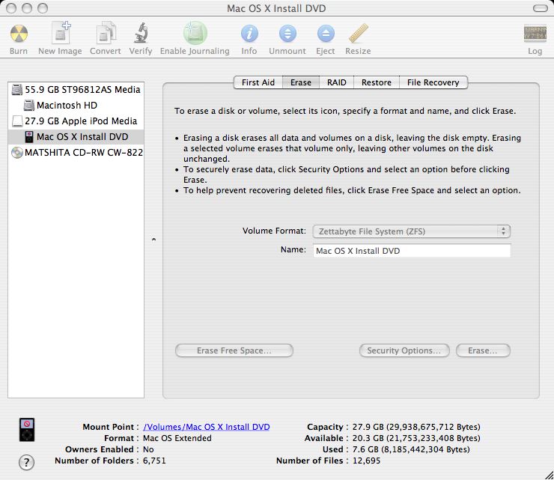Click the Convert toolbar icon
Viewport: 554px width, 480px height.
pos(106,33)
